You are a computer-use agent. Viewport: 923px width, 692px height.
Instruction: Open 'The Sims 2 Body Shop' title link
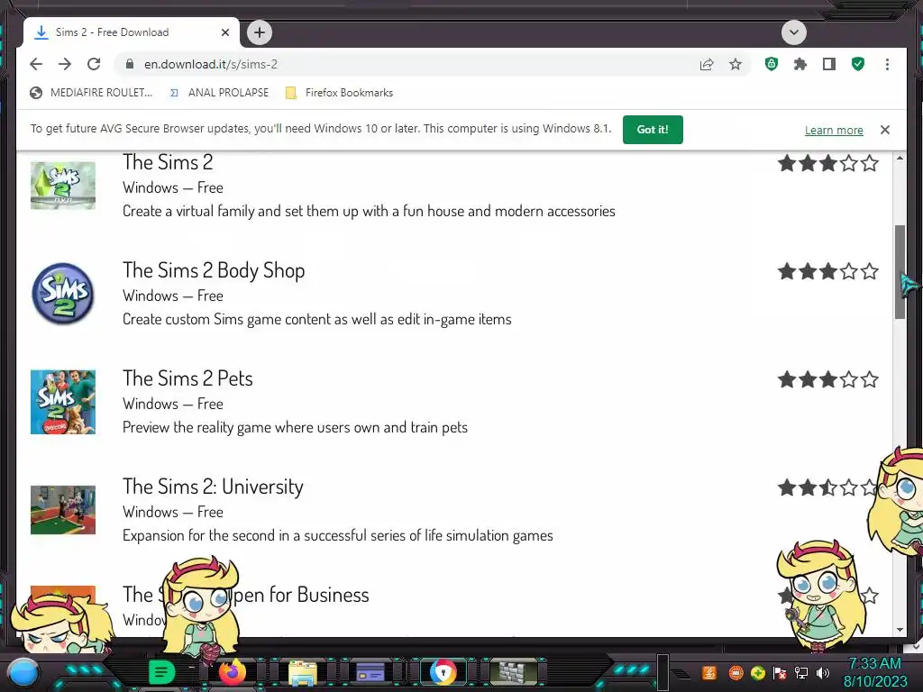[214, 270]
